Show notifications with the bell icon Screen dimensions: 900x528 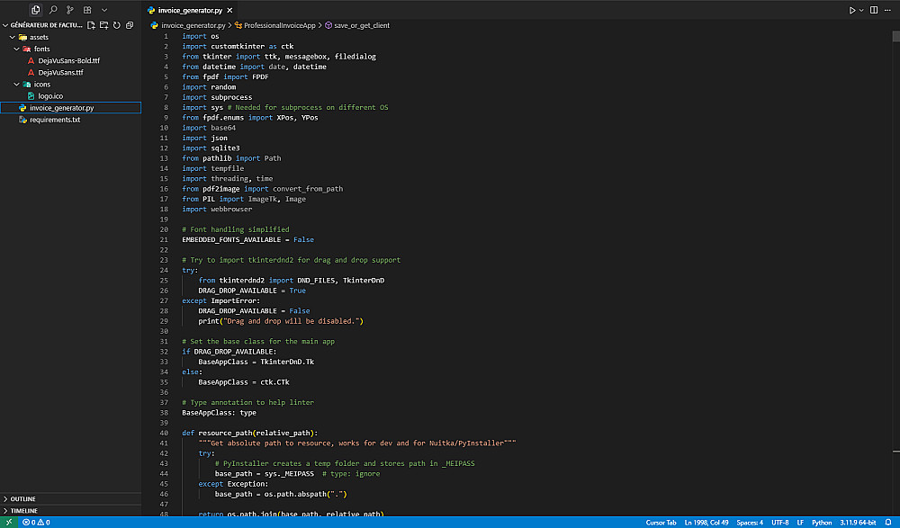tap(887, 522)
